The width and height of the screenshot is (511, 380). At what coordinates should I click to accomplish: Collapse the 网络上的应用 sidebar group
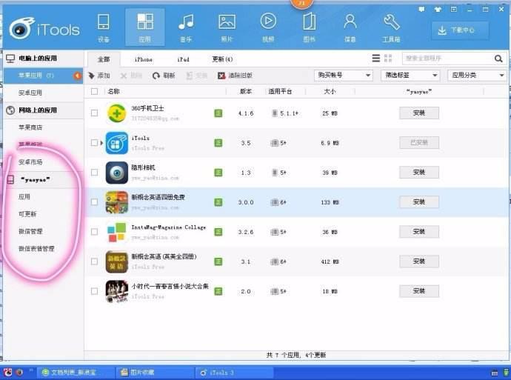click(43, 110)
